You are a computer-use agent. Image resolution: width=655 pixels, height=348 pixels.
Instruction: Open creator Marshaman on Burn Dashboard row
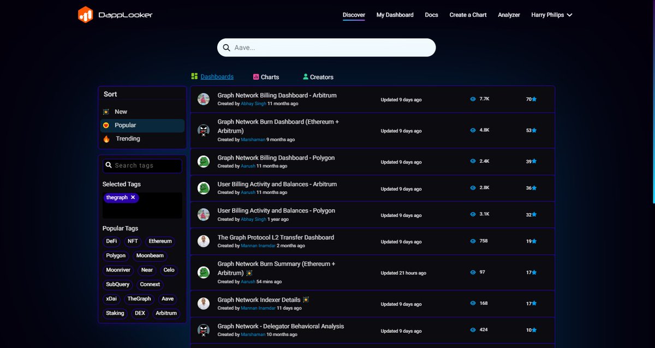pos(253,140)
